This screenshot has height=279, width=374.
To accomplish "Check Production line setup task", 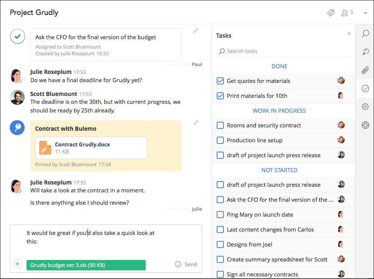I will click(x=220, y=140).
